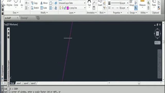165x93 pixels.
Task: Expand the Draw panel
Action: 15,13
